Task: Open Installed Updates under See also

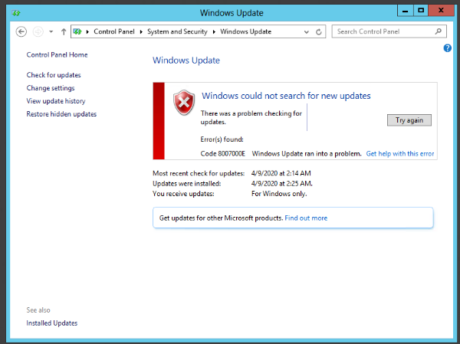Action: pyautogui.click(x=51, y=323)
